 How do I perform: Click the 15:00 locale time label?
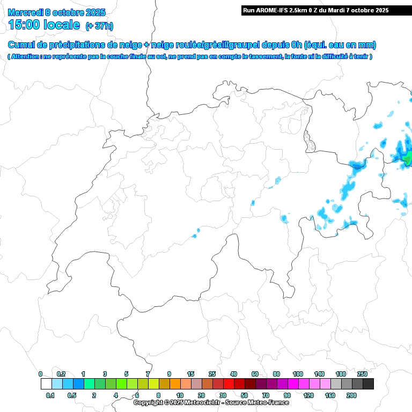(45, 25)
